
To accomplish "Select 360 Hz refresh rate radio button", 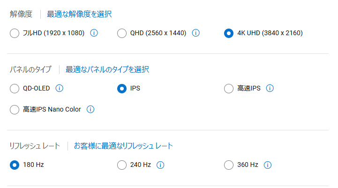I will coord(229,165).
